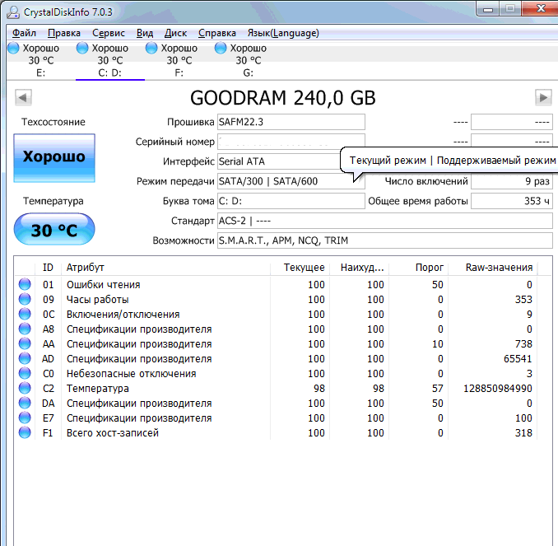The height and width of the screenshot is (546, 558).
Task: Click the 30 °C temperature button
Action: point(54,230)
